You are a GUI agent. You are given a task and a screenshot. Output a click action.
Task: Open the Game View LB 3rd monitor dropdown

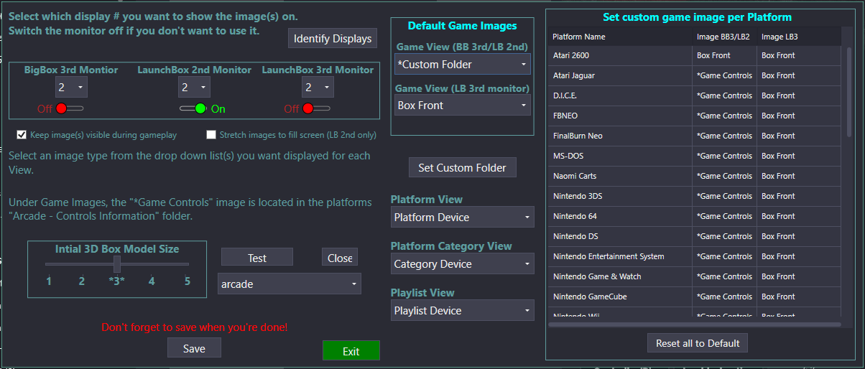(463, 105)
